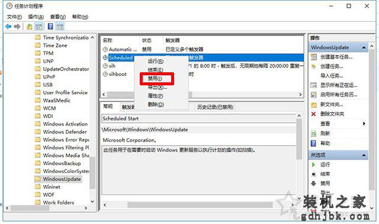
Task: Click the Forward arrow toolbar icon
Action: pyautogui.click(x=17, y=27)
